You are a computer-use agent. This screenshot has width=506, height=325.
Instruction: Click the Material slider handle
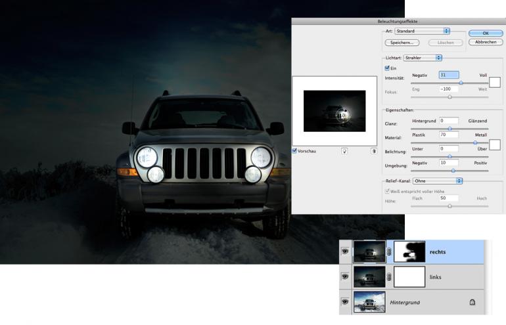coord(475,142)
